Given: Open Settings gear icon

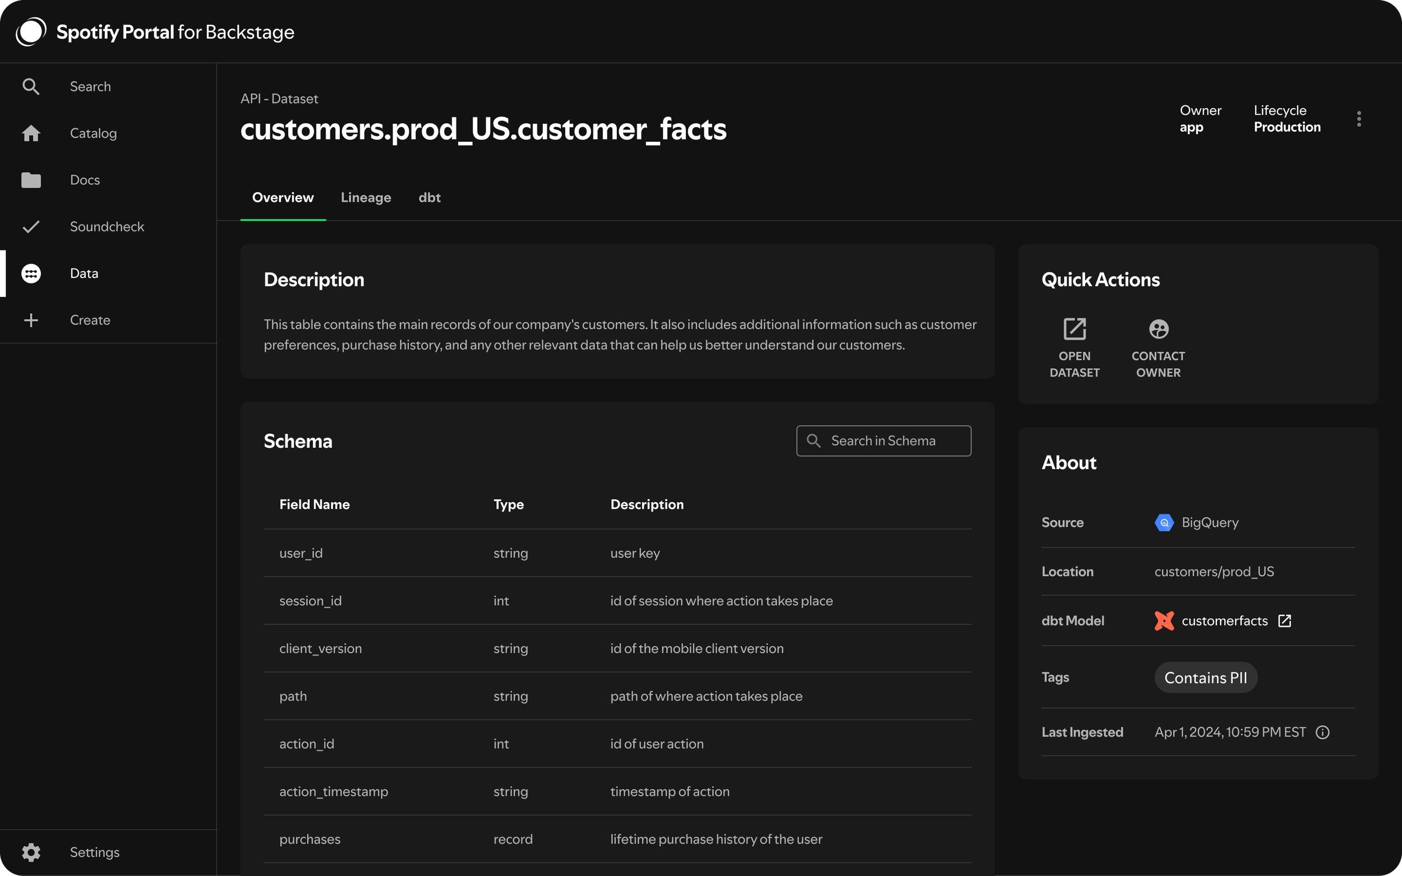Looking at the screenshot, I should point(31,852).
